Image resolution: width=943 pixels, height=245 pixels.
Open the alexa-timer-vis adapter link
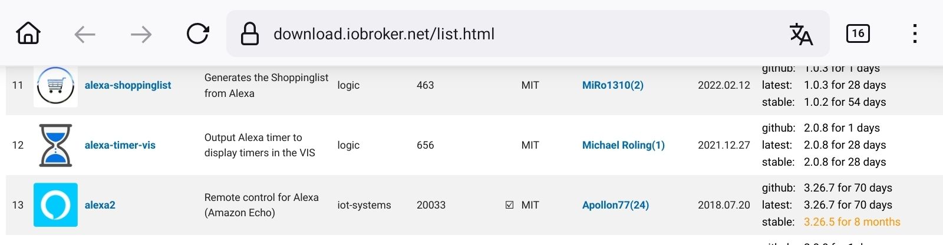(120, 145)
